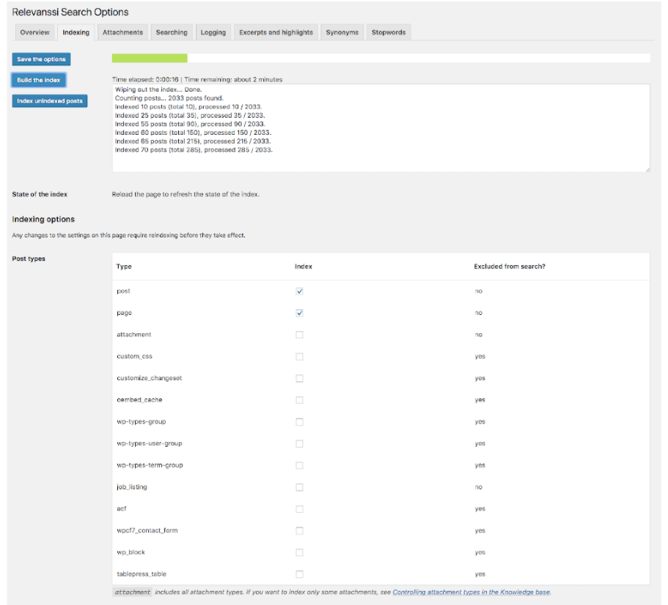Uncheck the page type index checkbox
Image resolution: width=668 pixels, height=605 pixels.
[299, 313]
